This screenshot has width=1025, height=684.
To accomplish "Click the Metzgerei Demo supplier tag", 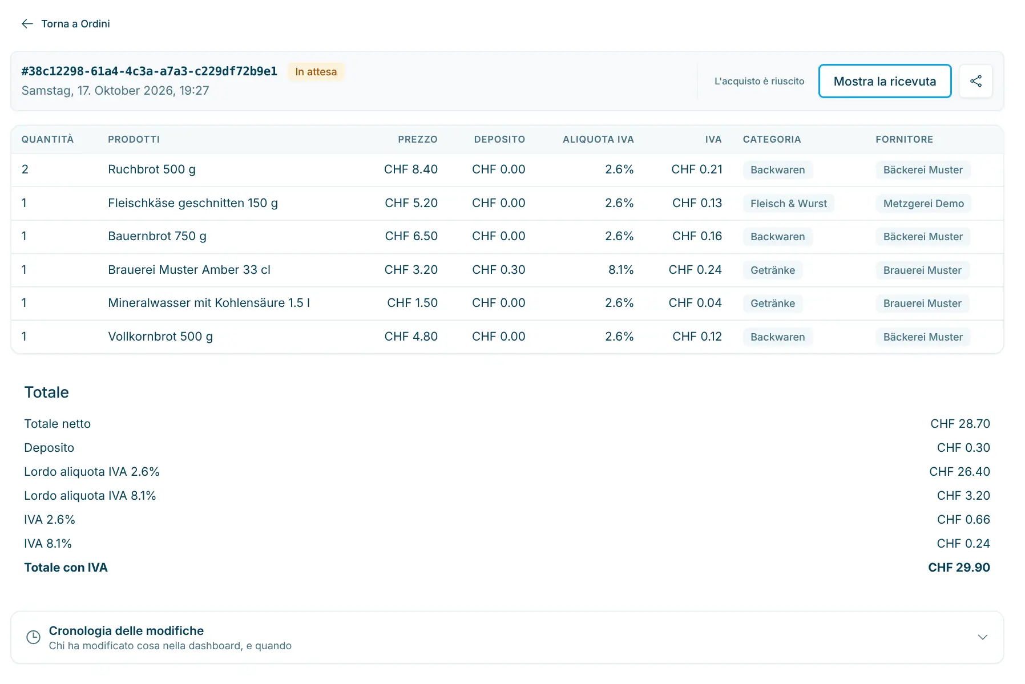I will tap(923, 204).
